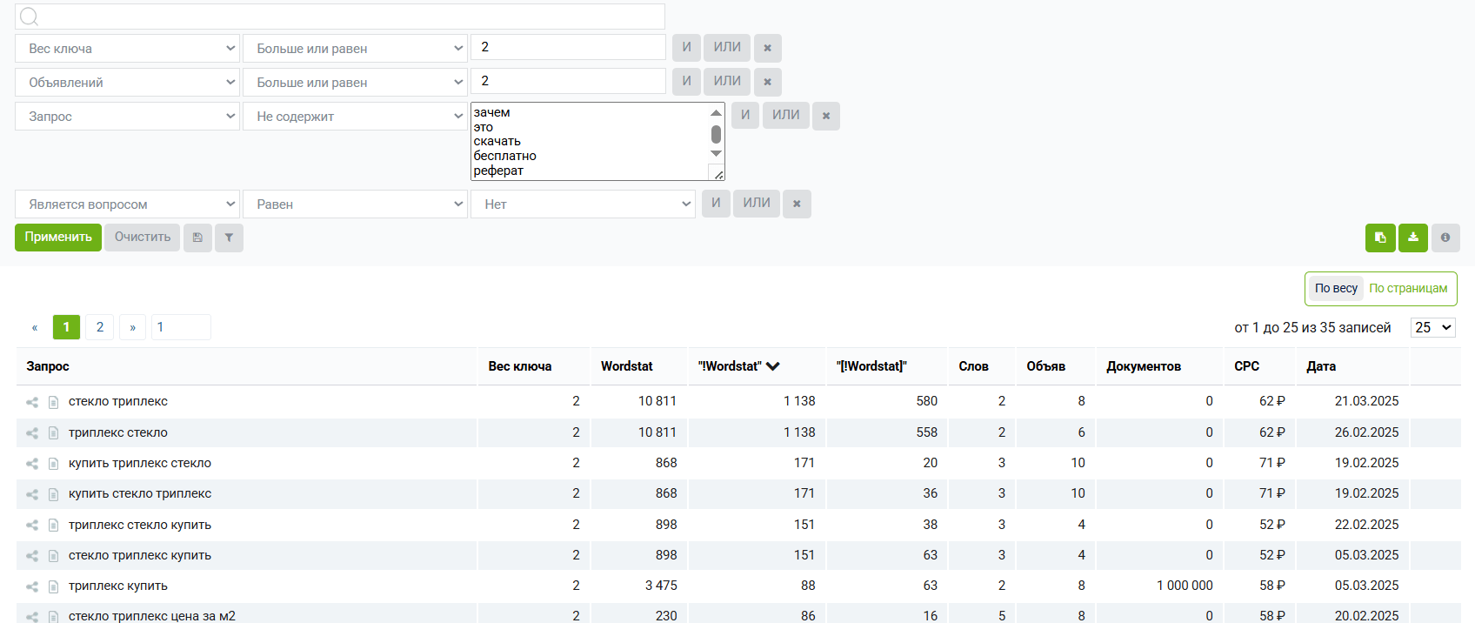
Task: Click the green download icon button
Action: tap(1413, 238)
